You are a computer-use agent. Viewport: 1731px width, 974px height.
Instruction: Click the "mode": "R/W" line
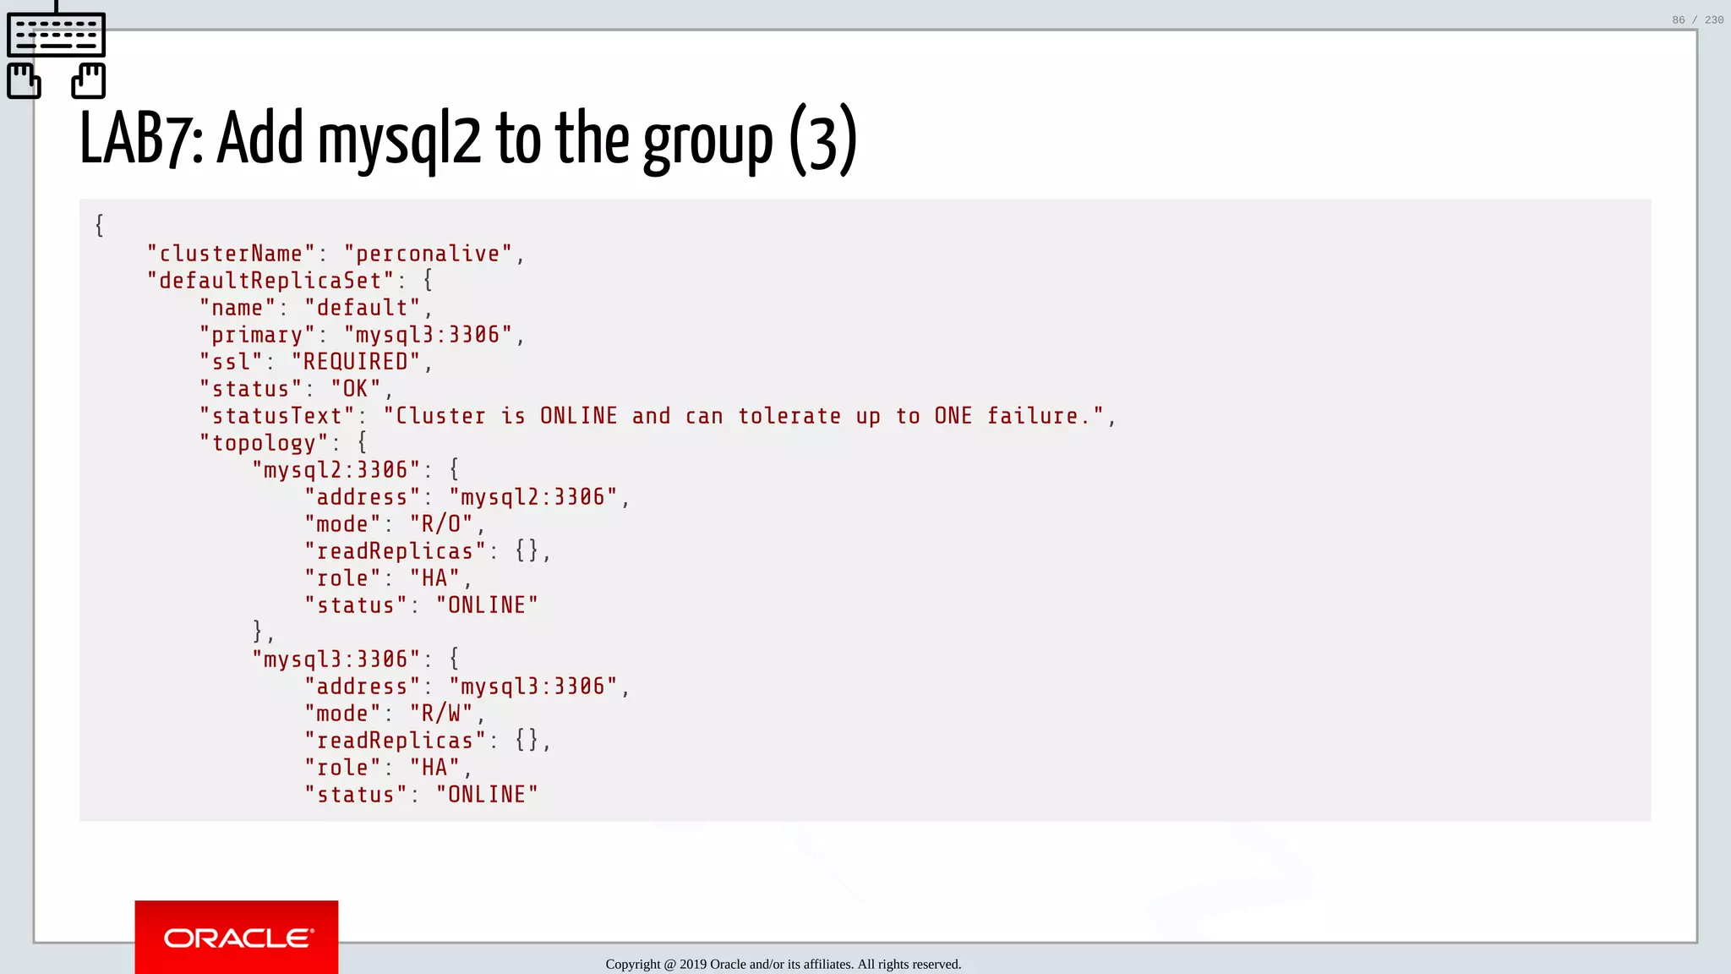point(396,714)
